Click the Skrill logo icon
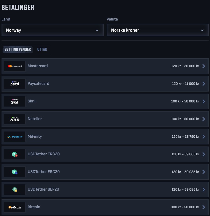210x216 pixels. pos(15,101)
